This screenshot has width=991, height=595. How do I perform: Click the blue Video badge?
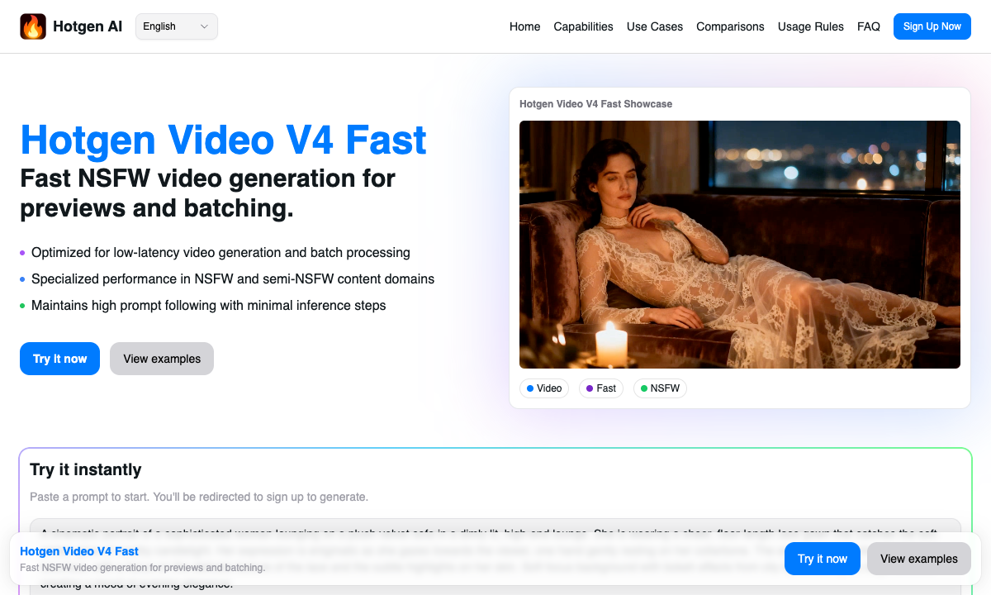(544, 388)
